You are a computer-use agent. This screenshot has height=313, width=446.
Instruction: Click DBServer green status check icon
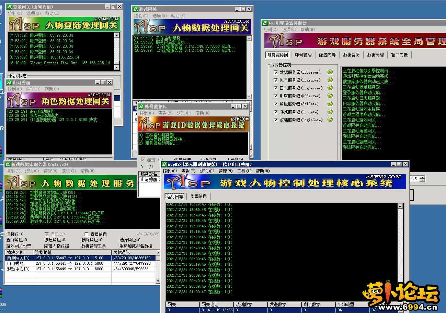[x=330, y=72]
